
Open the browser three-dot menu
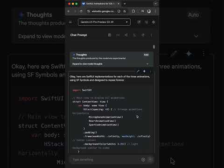point(155,11)
